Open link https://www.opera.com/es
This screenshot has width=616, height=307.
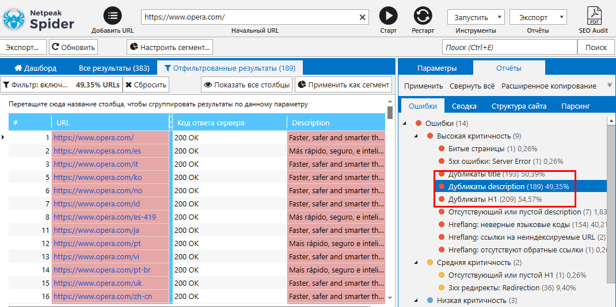[x=97, y=151]
